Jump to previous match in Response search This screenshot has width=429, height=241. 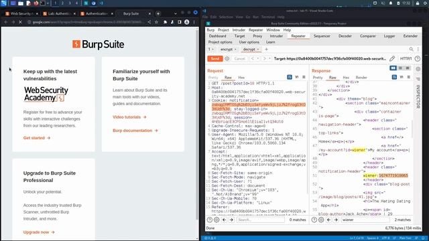[x=329, y=220]
